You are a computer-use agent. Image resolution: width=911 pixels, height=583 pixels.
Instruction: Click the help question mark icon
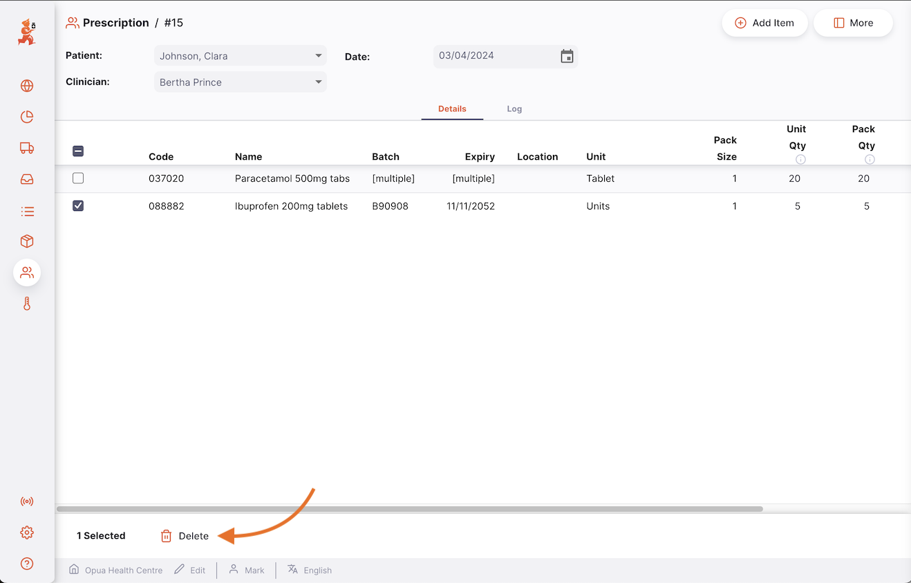pyautogui.click(x=27, y=564)
